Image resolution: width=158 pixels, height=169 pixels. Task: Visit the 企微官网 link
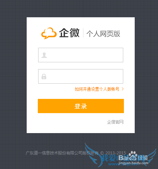coord(115,122)
